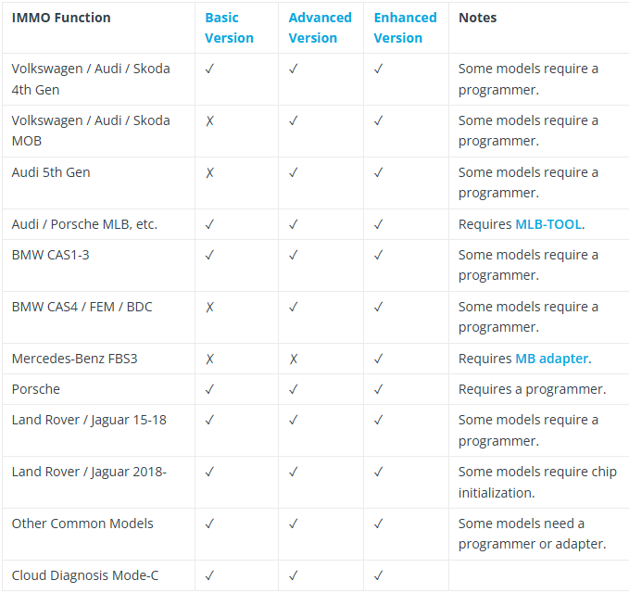Click the Basic checkmark for Porsche row
Viewport: 629px width, 593px height.
pos(209,389)
